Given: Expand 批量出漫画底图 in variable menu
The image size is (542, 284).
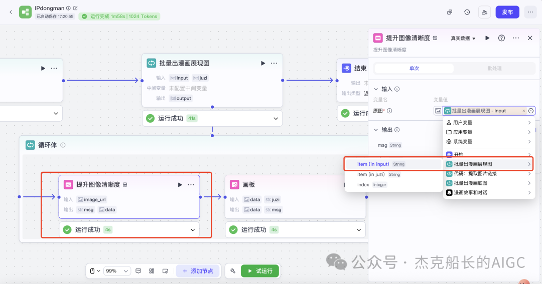Looking at the screenshot, I should (x=488, y=183).
